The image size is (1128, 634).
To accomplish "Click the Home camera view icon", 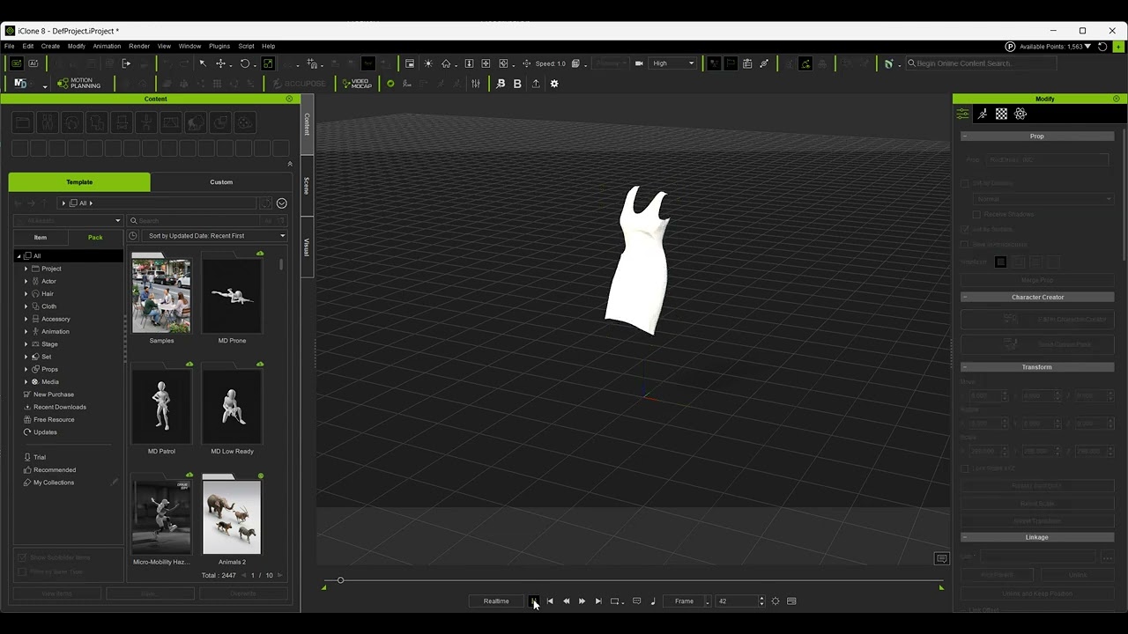I will pyautogui.click(x=446, y=63).
